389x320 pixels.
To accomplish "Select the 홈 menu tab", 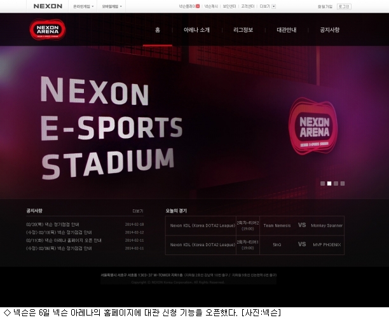I will tap(158, 30).
